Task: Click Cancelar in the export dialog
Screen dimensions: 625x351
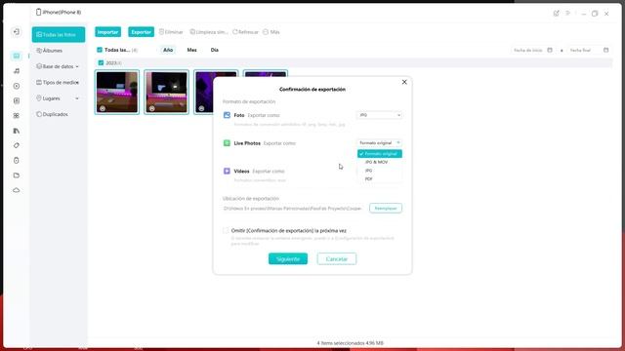Action: coord(337,258)
